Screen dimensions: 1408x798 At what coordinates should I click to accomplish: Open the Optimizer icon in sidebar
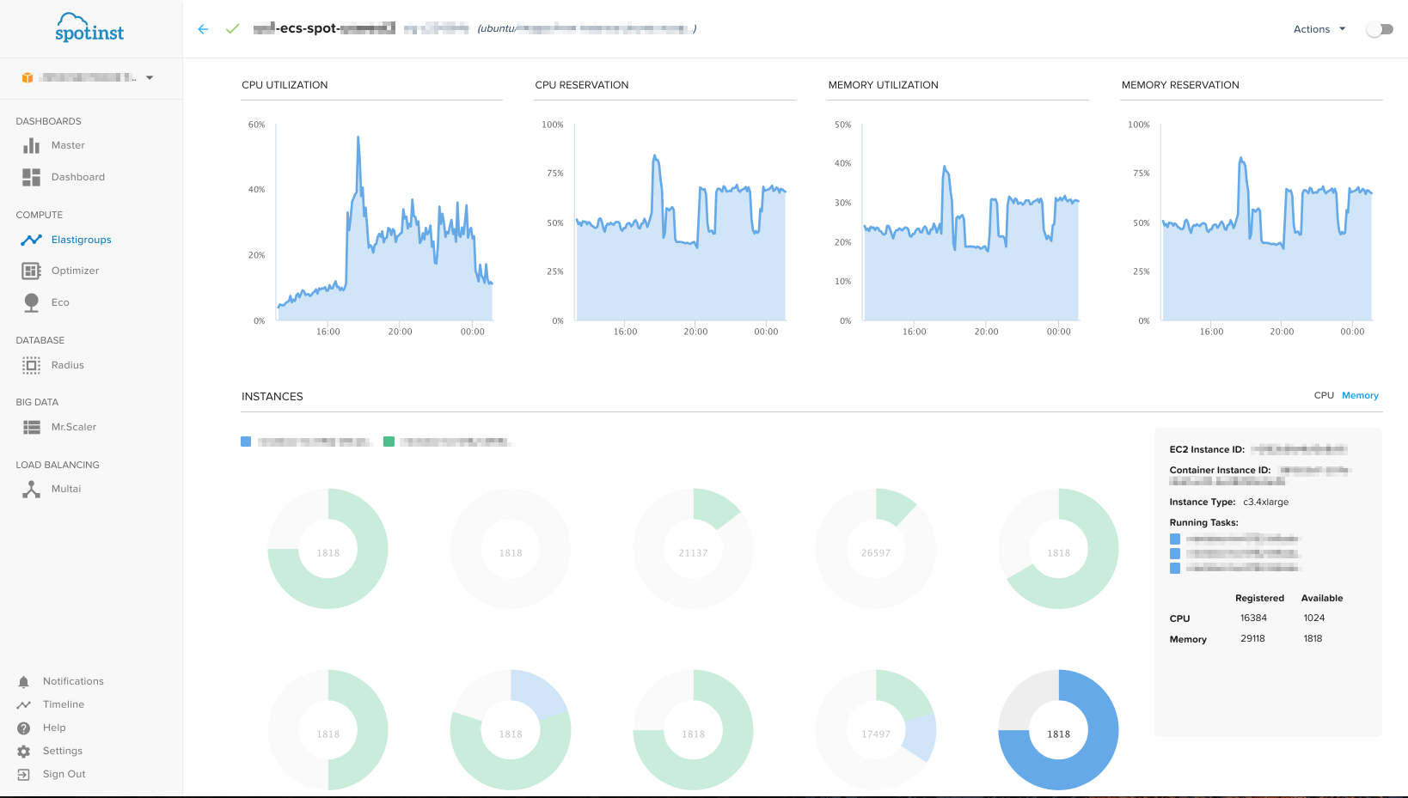tap(32, 271)
